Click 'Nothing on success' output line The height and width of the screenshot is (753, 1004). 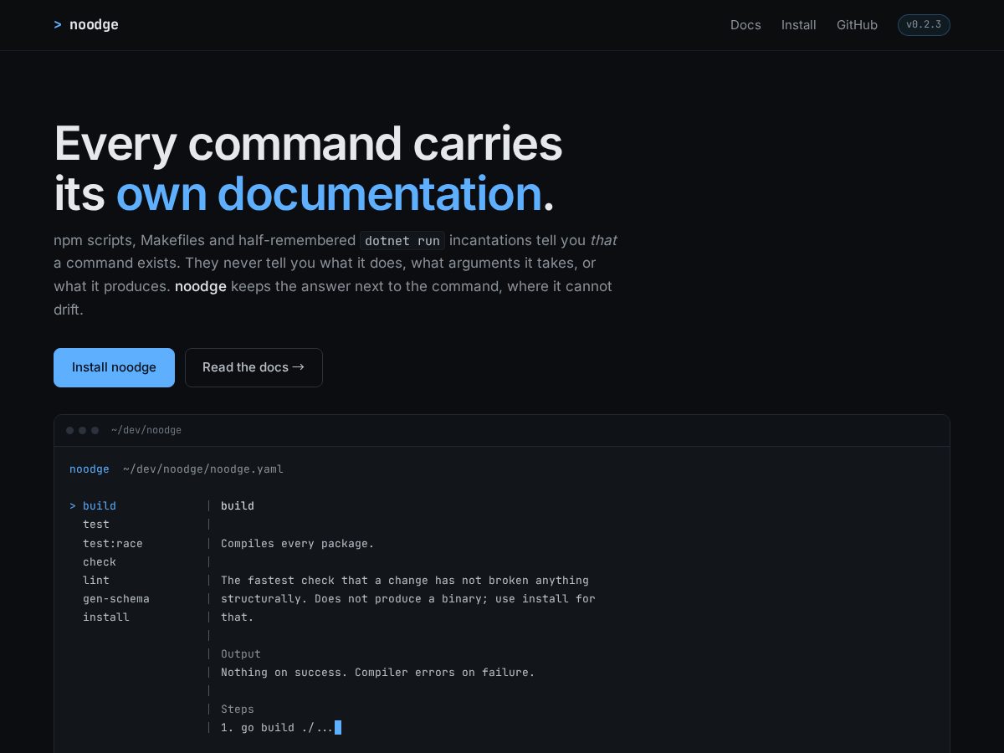378,673
